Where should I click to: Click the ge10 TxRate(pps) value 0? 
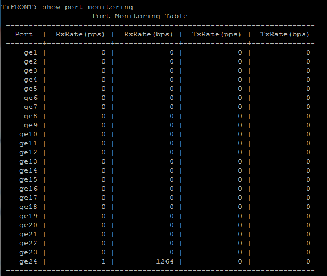click(240, 134)
